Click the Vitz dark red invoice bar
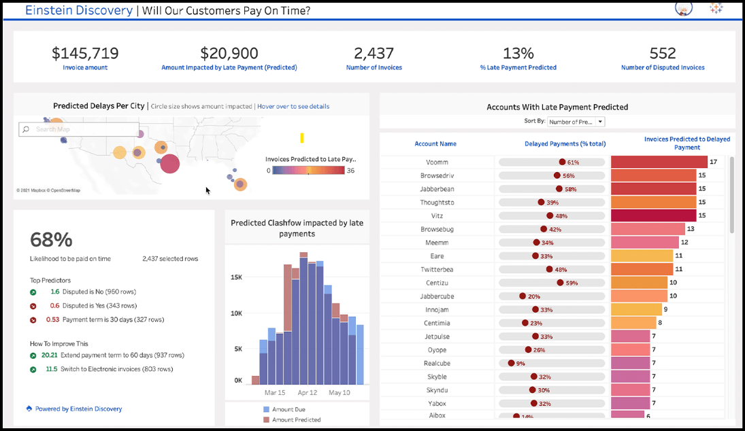This screenshot has width=745, height=431. coord(654,215)
